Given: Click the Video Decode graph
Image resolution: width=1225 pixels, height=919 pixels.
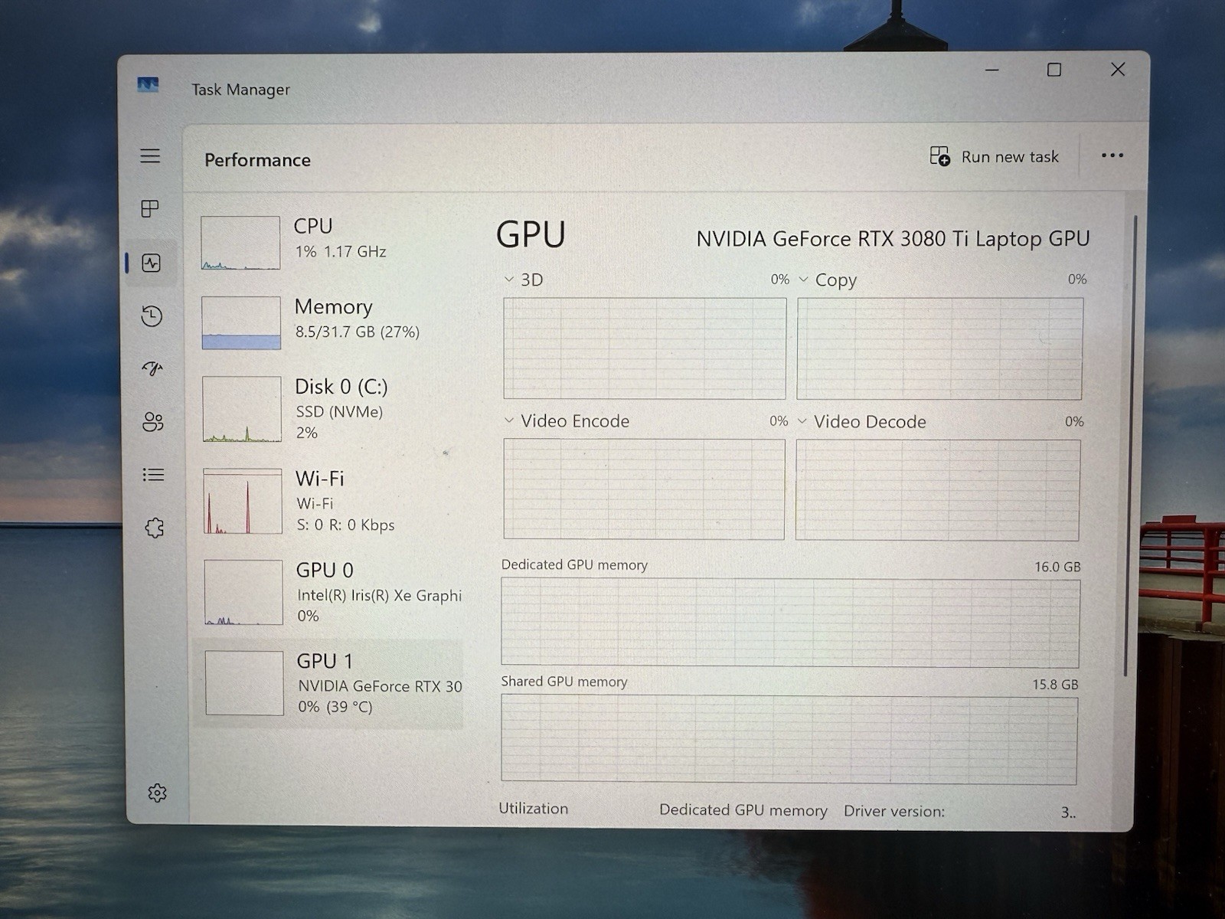Looking at the screenshot, I should point(938,490).
